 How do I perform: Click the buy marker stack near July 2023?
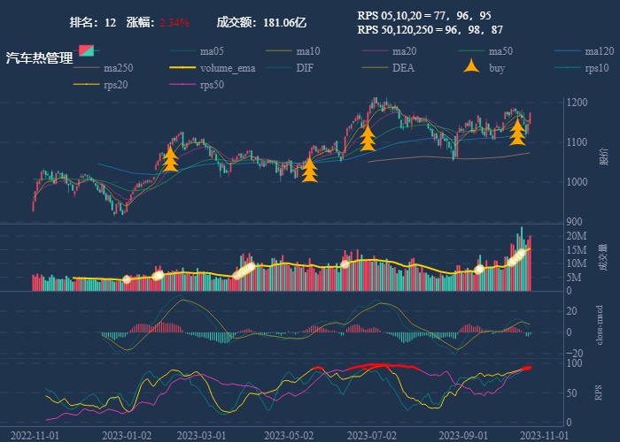(368, 138)
